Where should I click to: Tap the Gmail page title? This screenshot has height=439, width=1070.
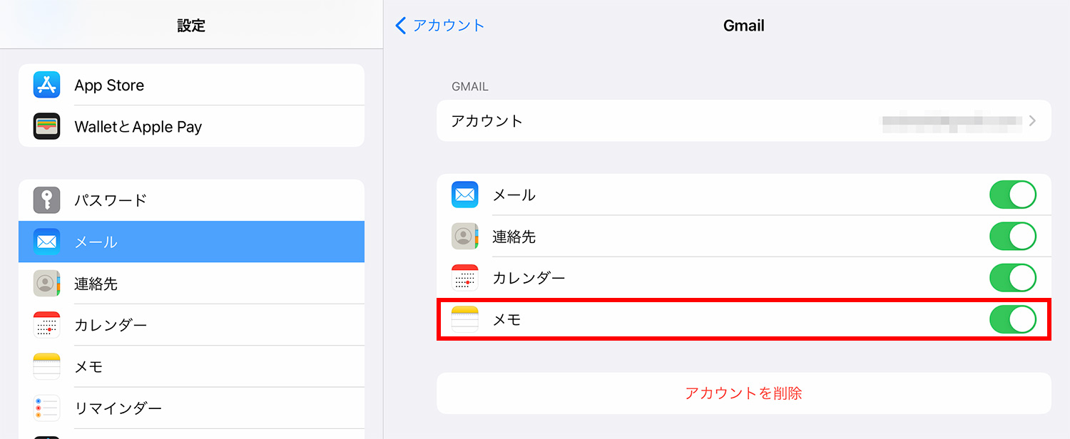tap(744, 26)
